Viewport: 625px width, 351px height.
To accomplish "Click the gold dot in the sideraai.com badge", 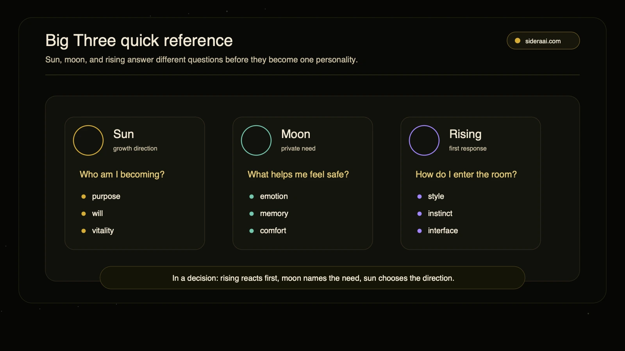I will point(518,41).
